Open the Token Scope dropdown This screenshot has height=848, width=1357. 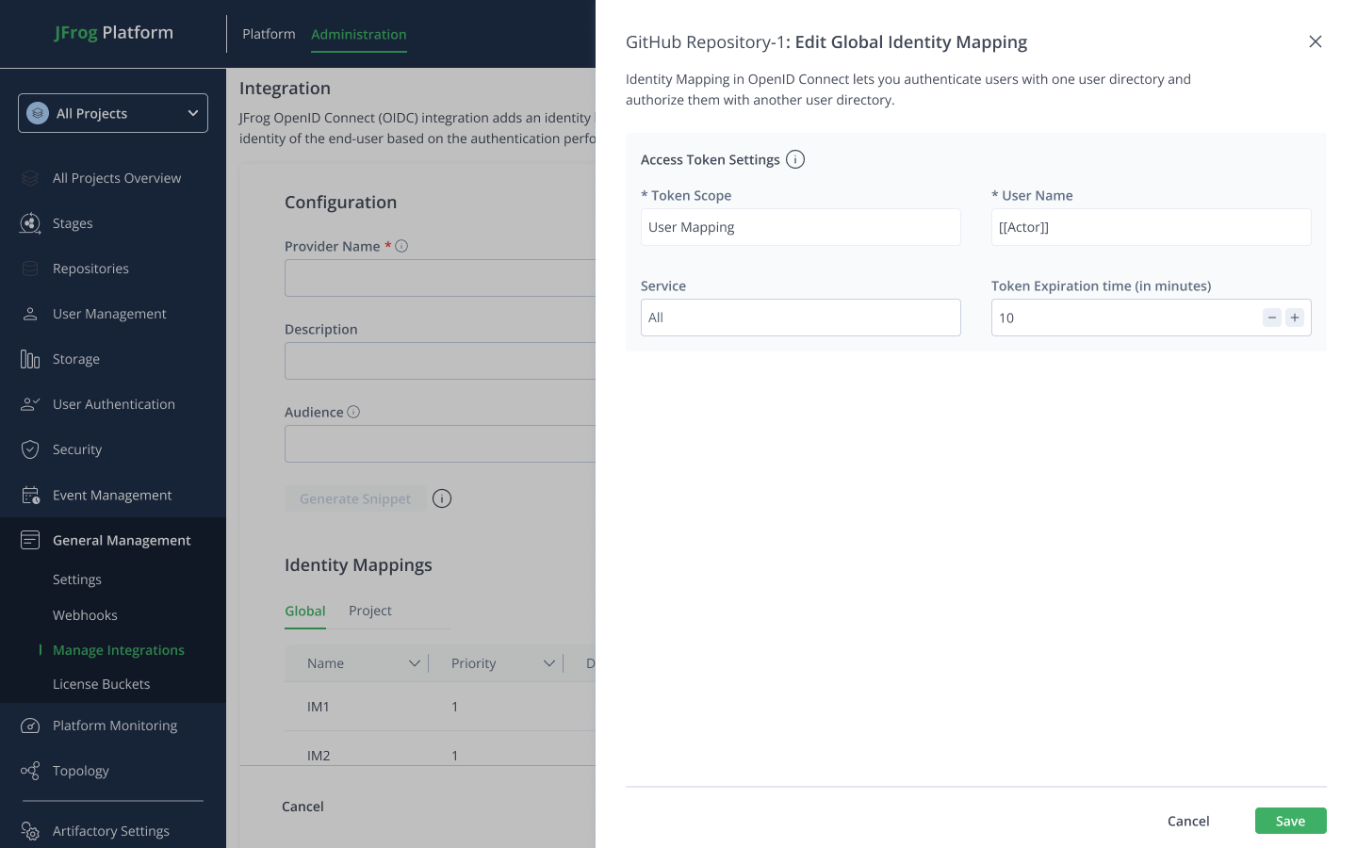click(x=800, y=227)
